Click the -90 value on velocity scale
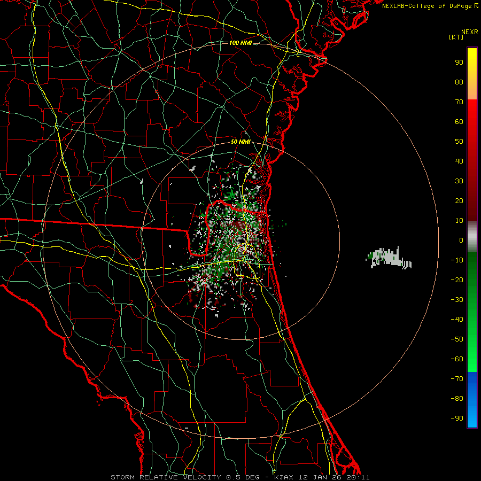Viewport: 481px width, 481px height. point(457,418)
